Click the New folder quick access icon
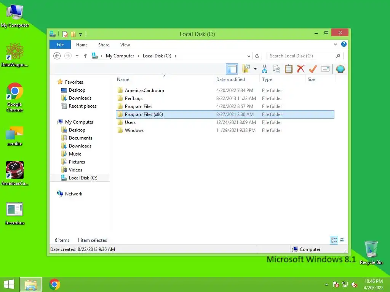390x292 pixels. tap(73, 34)
